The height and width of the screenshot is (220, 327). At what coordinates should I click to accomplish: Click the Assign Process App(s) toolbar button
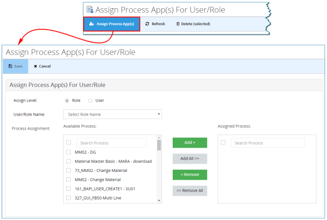point(111,24)
